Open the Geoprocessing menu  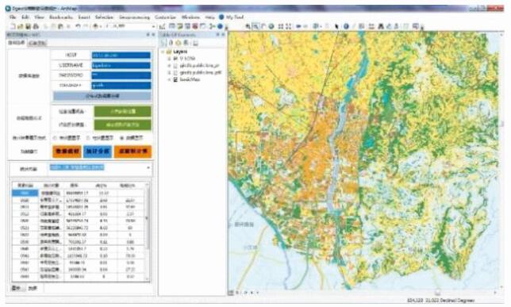coord(134,17)
